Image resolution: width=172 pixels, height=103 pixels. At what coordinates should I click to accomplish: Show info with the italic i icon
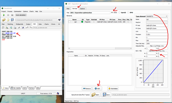point(19,27)
